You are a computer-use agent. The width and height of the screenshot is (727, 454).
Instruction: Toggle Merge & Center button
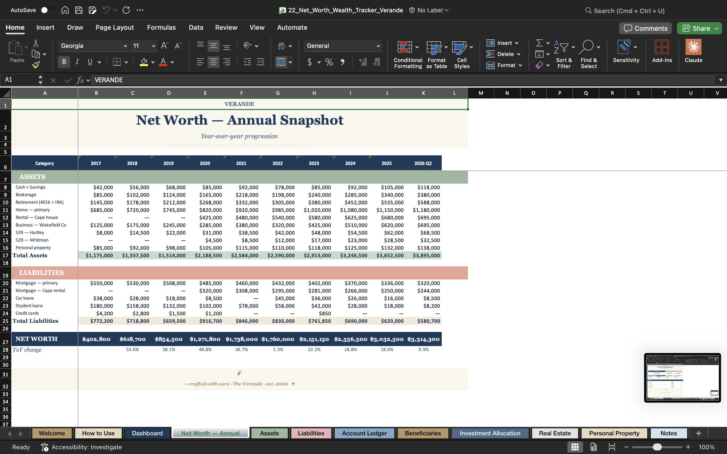tap(281, 62)
